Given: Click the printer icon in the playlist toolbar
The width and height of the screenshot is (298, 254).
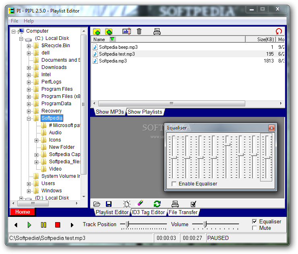Looking at the screenshot, I should (175, 204).
